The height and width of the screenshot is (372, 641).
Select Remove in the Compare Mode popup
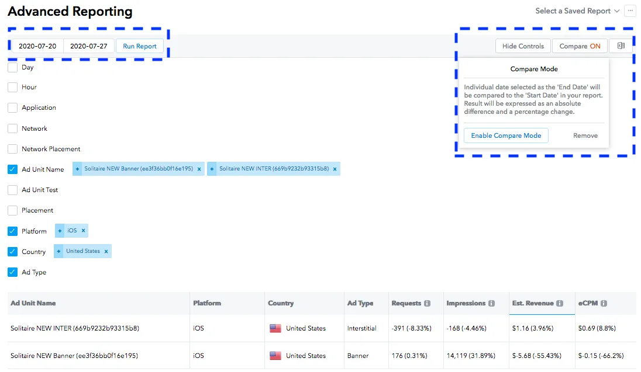coord(585,135)
